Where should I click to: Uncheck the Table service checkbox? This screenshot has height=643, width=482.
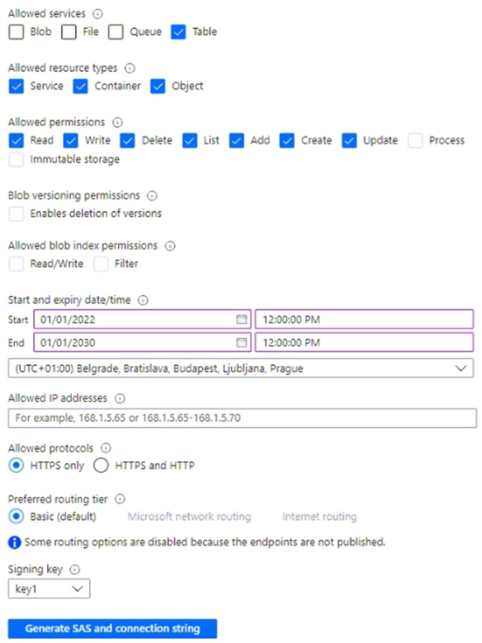[x=178, y=32]
